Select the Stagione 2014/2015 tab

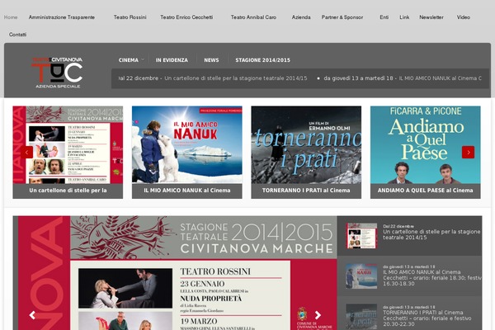[x=262, y=60]
